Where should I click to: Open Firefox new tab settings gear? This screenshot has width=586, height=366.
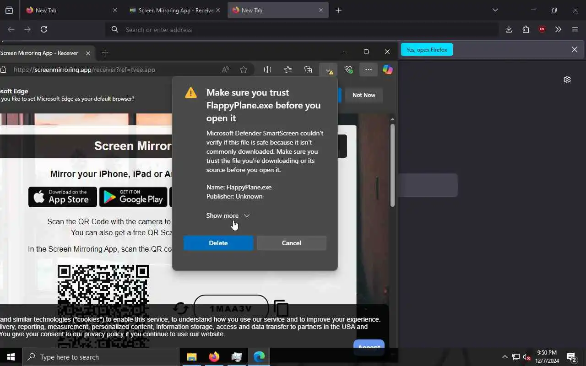567,80
